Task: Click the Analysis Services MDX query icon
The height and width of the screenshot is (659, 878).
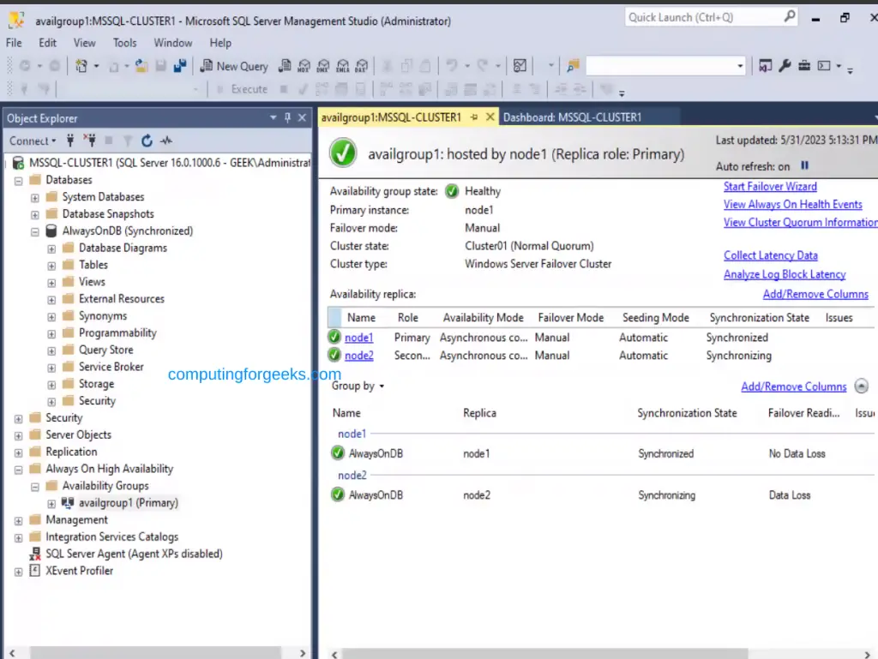Action: pyautogui.click(x=304, y=66)
